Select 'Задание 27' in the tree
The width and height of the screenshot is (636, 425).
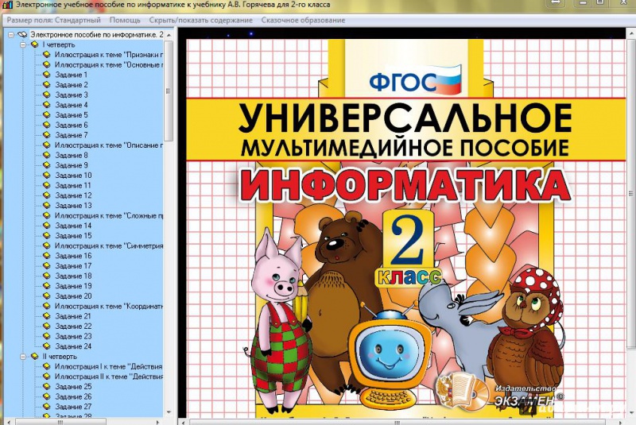(x=73, y=407)
